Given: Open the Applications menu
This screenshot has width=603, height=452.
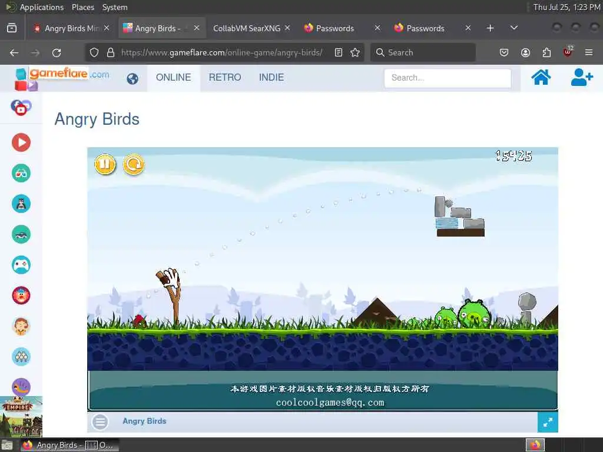Looking at the screenshot, I should [42, 7].
